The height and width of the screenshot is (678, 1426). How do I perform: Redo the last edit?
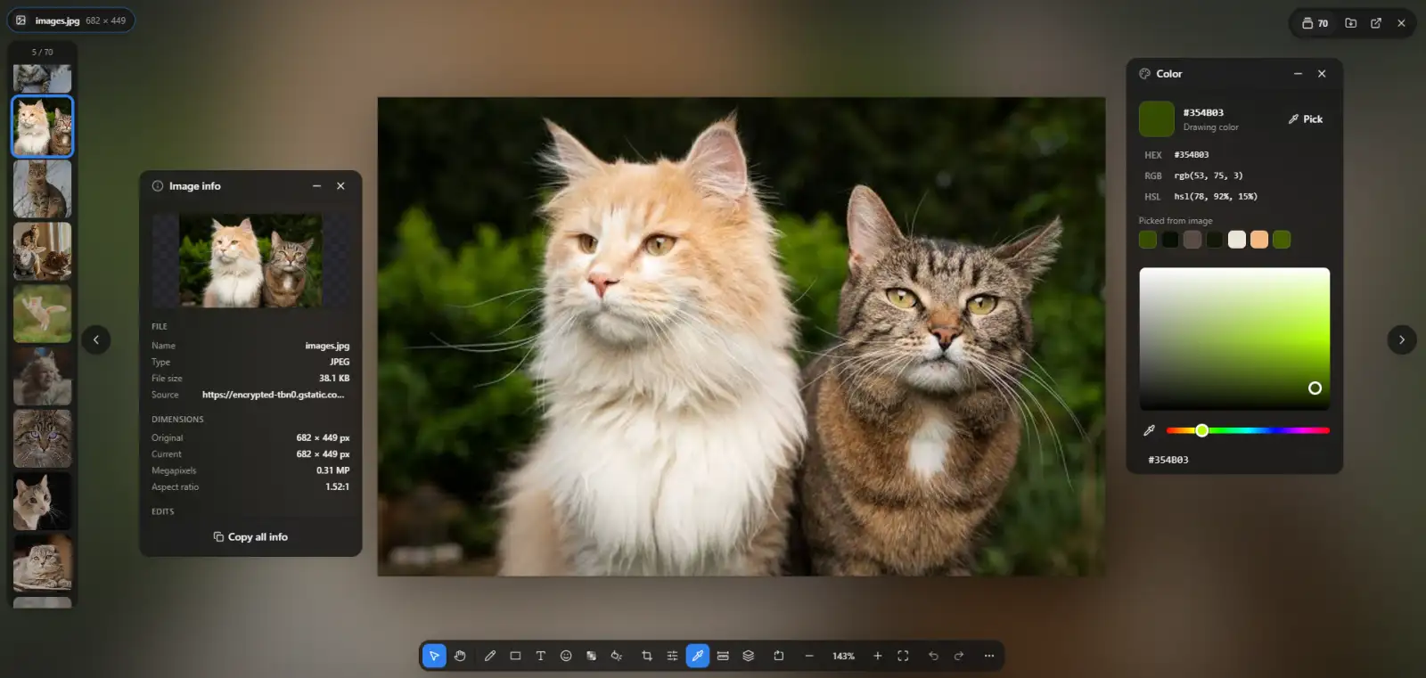959,656
